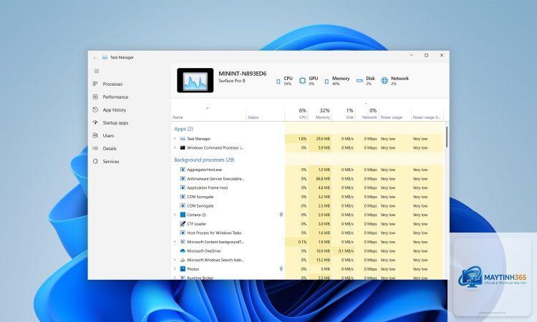537x322 pixels.
Task: Click the process list vertical scrollbar
Action: coord(447,137)
